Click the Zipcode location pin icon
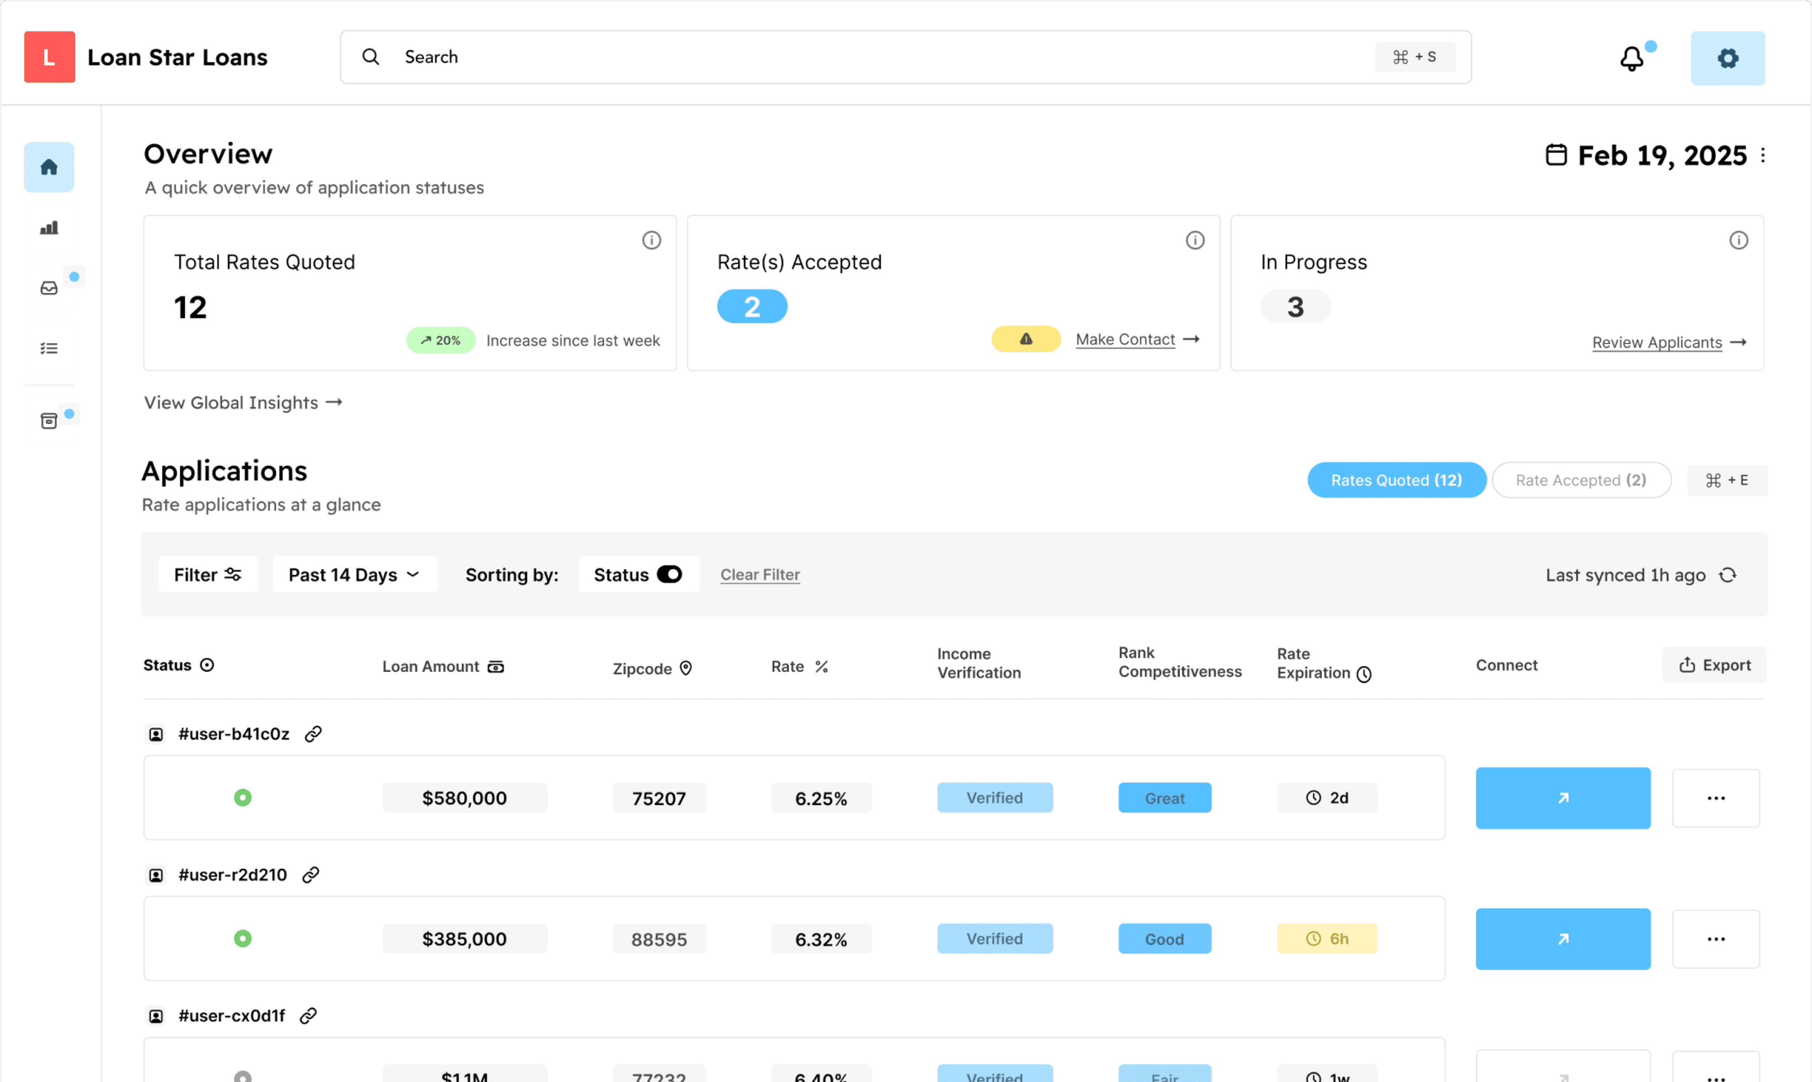 (685, 668)
